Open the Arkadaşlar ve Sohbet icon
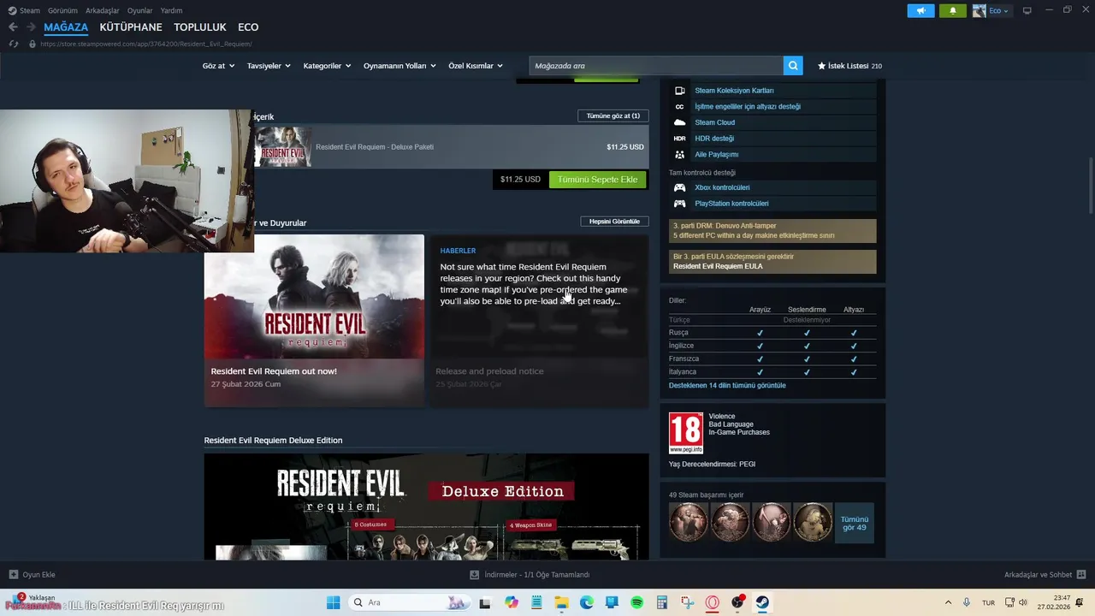 point(1081,575)
